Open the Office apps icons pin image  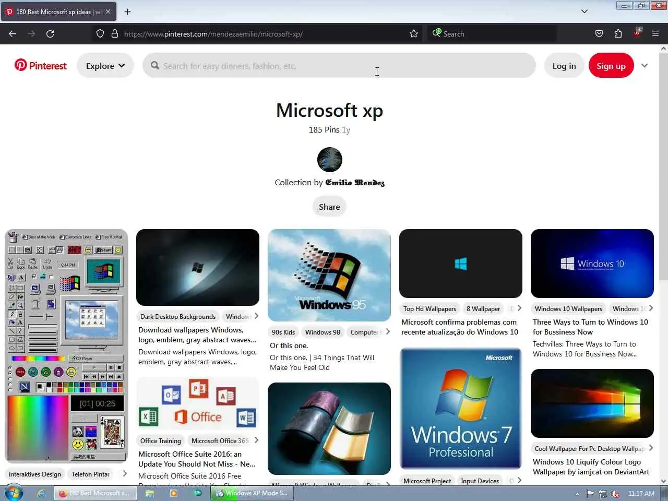click(198, 403)
